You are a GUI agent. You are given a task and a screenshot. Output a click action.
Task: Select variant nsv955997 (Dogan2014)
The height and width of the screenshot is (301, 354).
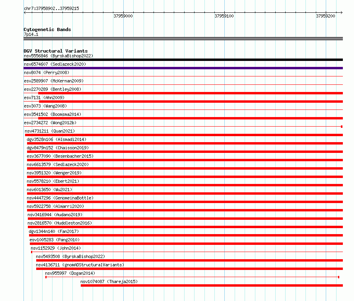click(70, 273)
